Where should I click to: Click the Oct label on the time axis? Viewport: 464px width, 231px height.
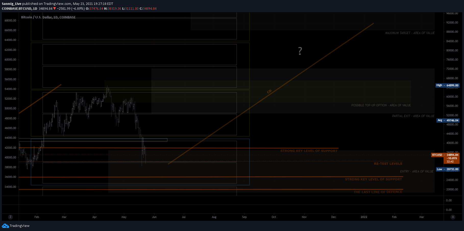point(274,217)
